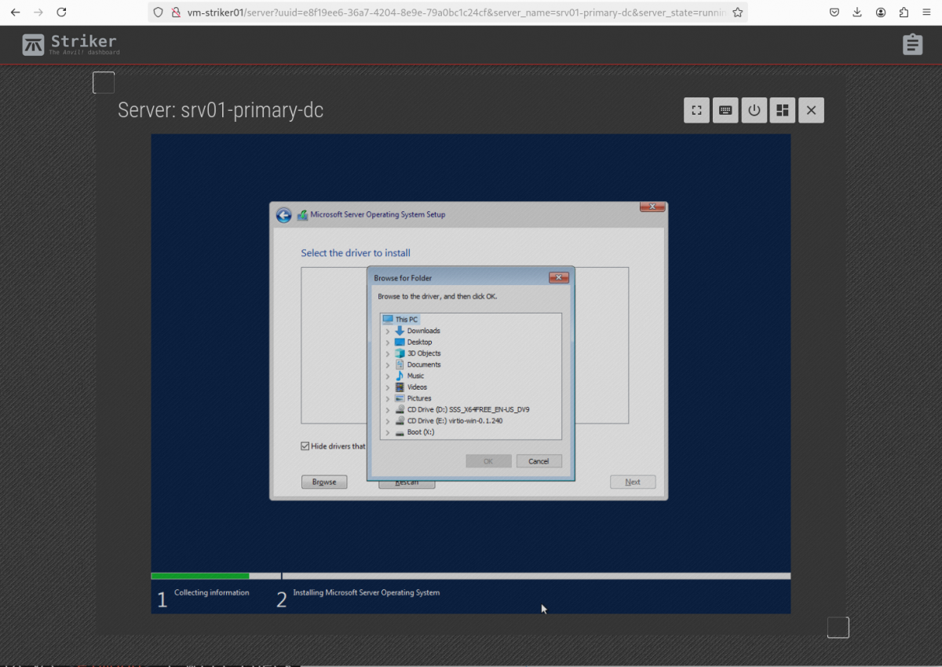Click the installation progress bar
Image resolution: width=942 pixels, height=667 pixels.
(x=470, y=576)
